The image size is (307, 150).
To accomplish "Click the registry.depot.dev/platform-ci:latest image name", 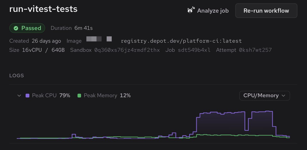I will pos(181,41).
